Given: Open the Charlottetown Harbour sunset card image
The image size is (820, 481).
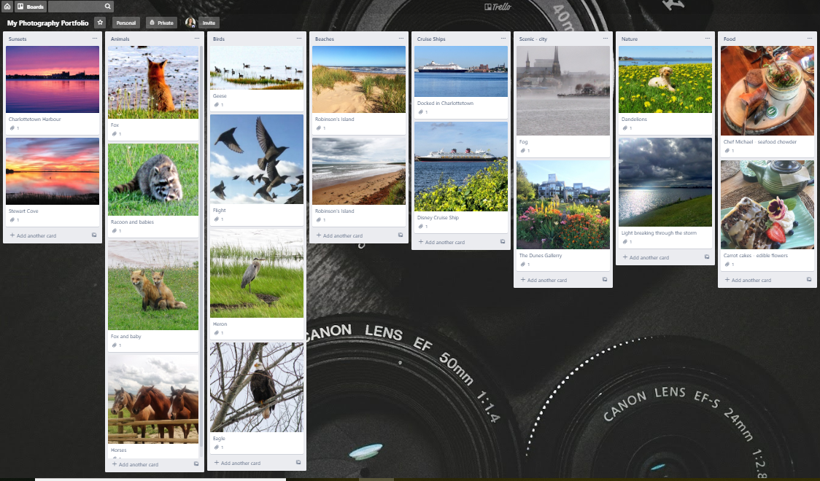Looking at the screenshot, I should click(53, 79).
